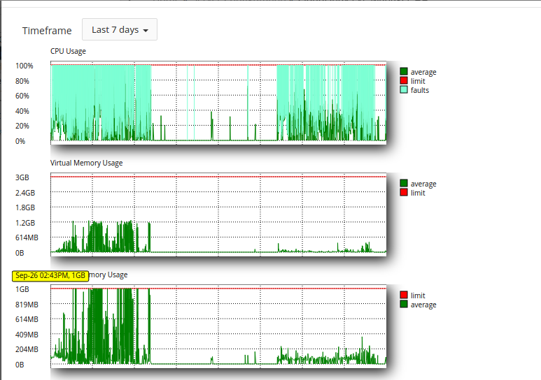Click the aqua faults swatch in CPU legend

pyautogui.click(x=404, y=89)
